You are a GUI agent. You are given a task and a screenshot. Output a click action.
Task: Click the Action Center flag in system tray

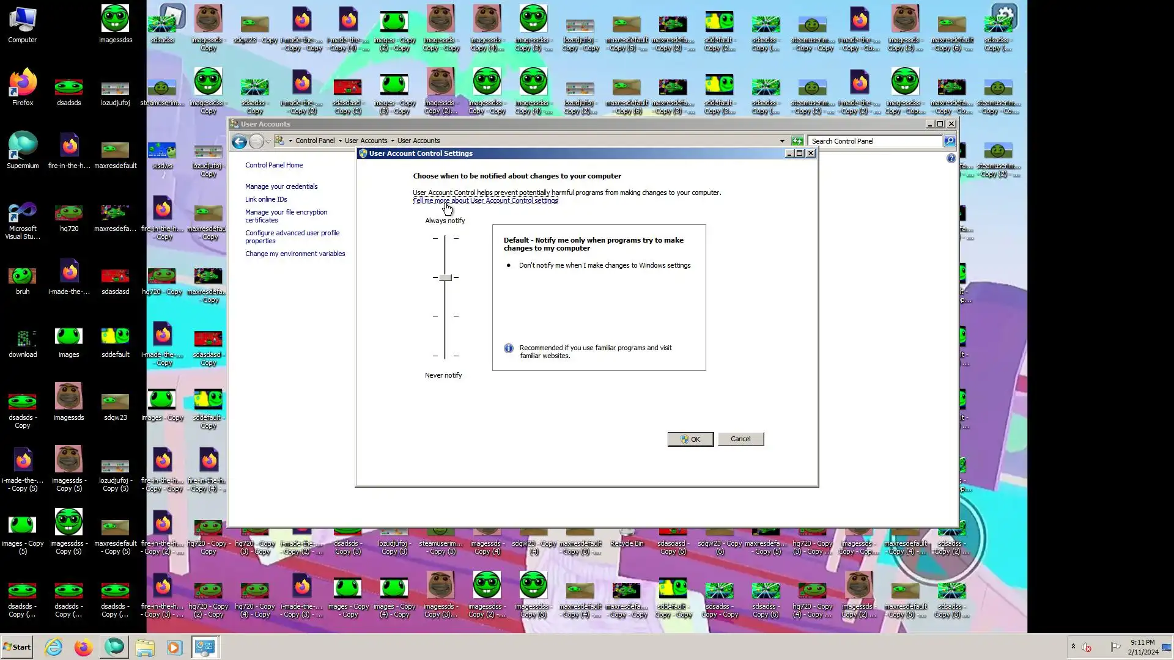[x=1115, y=647]
